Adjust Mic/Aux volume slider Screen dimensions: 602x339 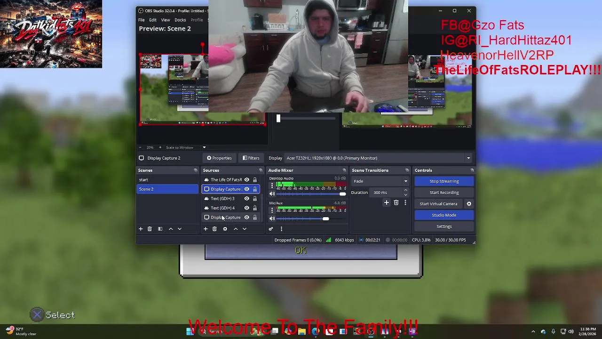point(311,218)
